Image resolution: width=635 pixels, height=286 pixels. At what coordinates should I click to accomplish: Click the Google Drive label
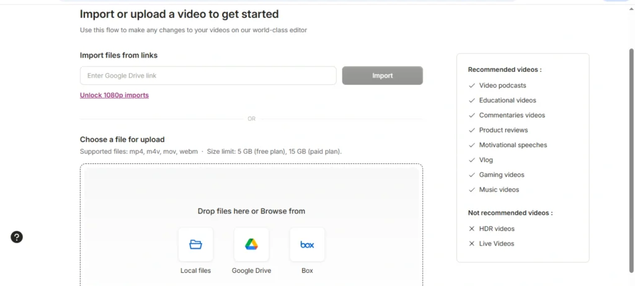pos(251,270)
